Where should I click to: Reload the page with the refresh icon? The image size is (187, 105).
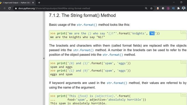pyautogui.click(x=10, y=8)
